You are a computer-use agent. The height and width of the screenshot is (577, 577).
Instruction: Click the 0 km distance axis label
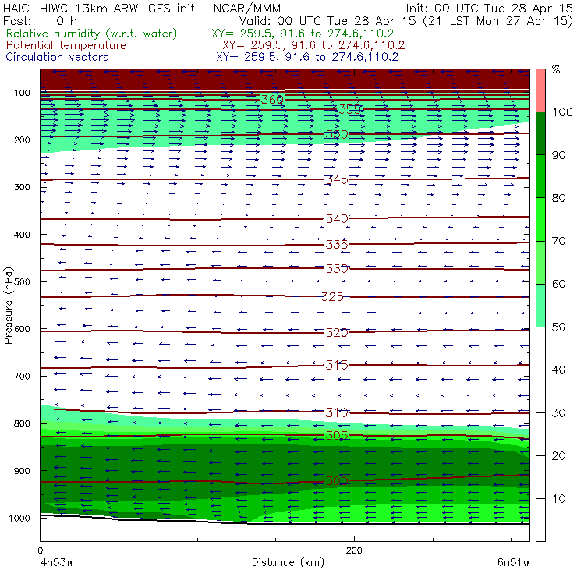coord(40,550)
